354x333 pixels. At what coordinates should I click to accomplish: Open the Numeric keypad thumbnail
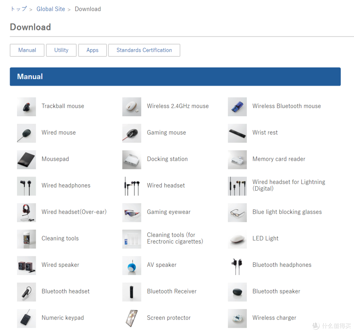(x=27, y=318)
